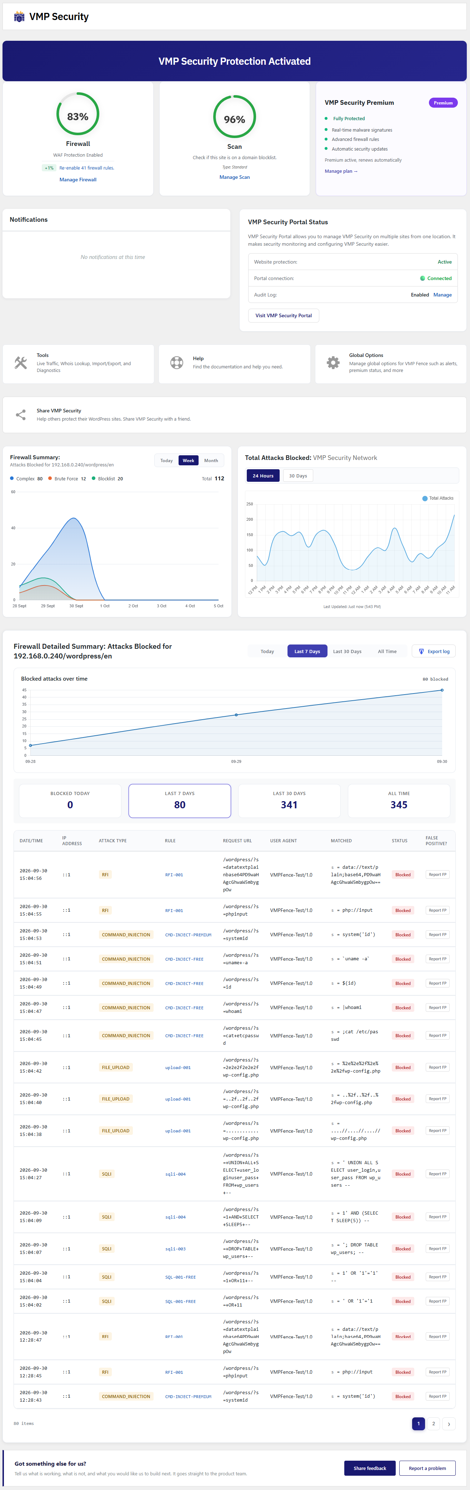Filter detailed summary to Last 30 Days
This screenshot has width=470, height=1490.
tap(347, 651)
